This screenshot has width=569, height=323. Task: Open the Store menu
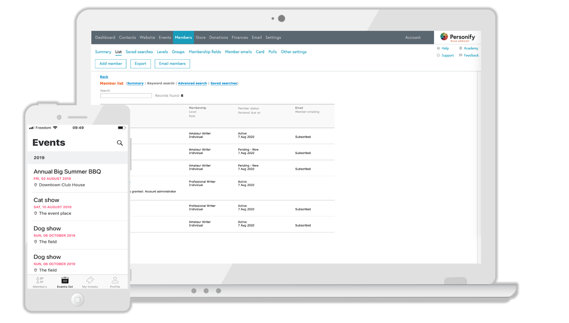click(x=201, y=37)
